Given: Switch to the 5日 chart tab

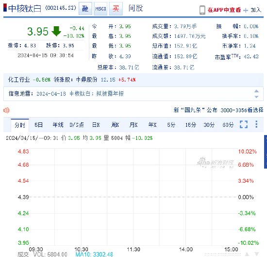Looking at the screenshot, I should 38,125.
